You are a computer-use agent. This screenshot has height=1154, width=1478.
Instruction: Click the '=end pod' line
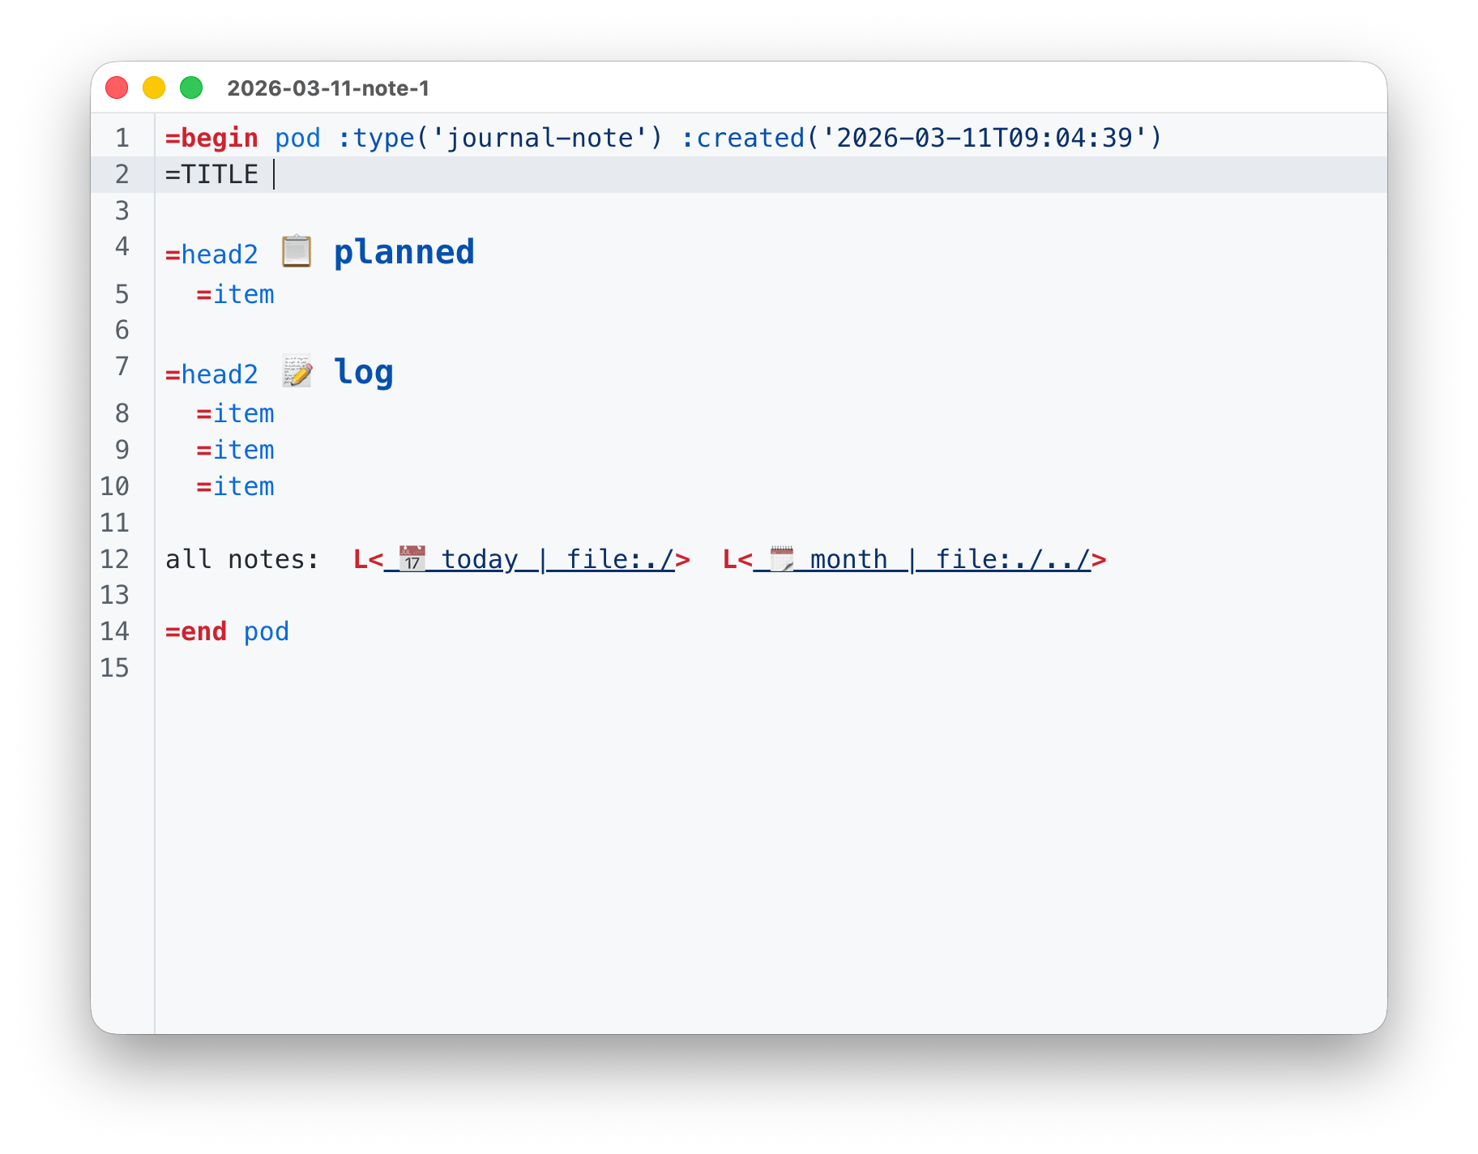tap(227, 631)
